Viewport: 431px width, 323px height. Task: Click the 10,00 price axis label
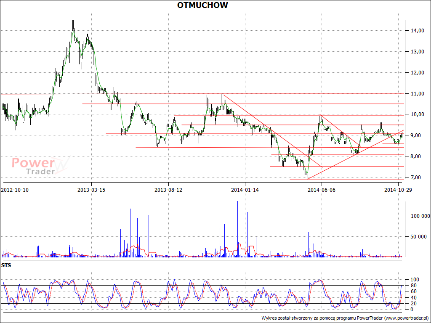click(x=417, y=114)
